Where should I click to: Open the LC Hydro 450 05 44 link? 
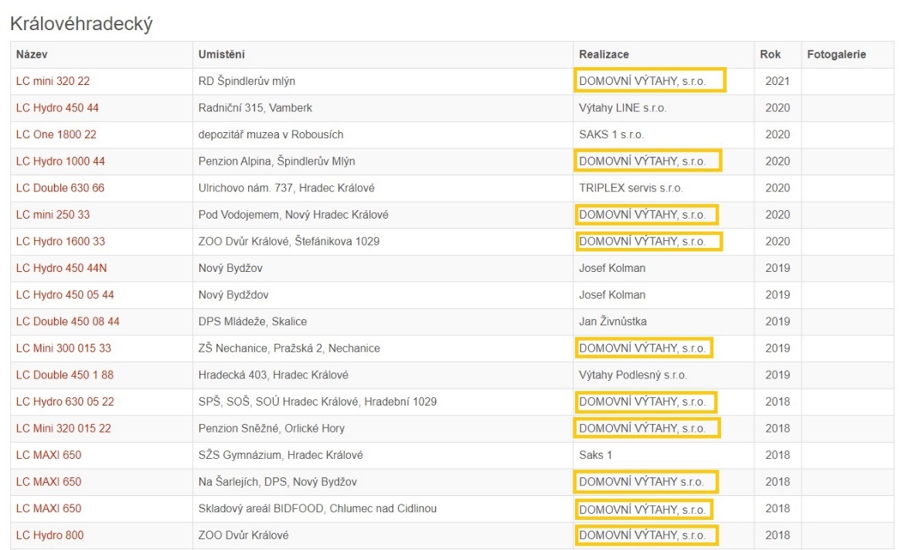click(65, 295)
